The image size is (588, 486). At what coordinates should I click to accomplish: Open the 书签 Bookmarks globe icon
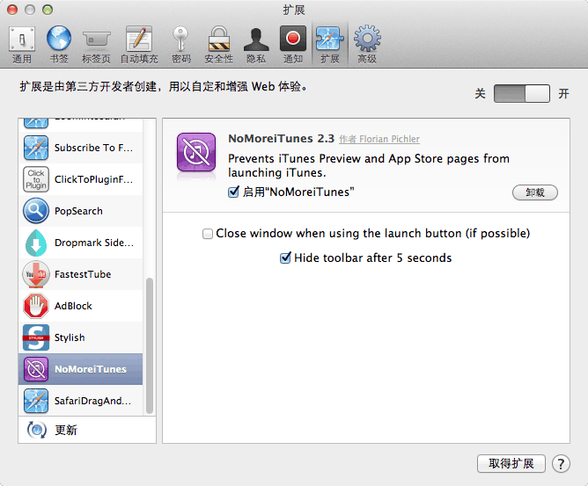coord(59,39)
